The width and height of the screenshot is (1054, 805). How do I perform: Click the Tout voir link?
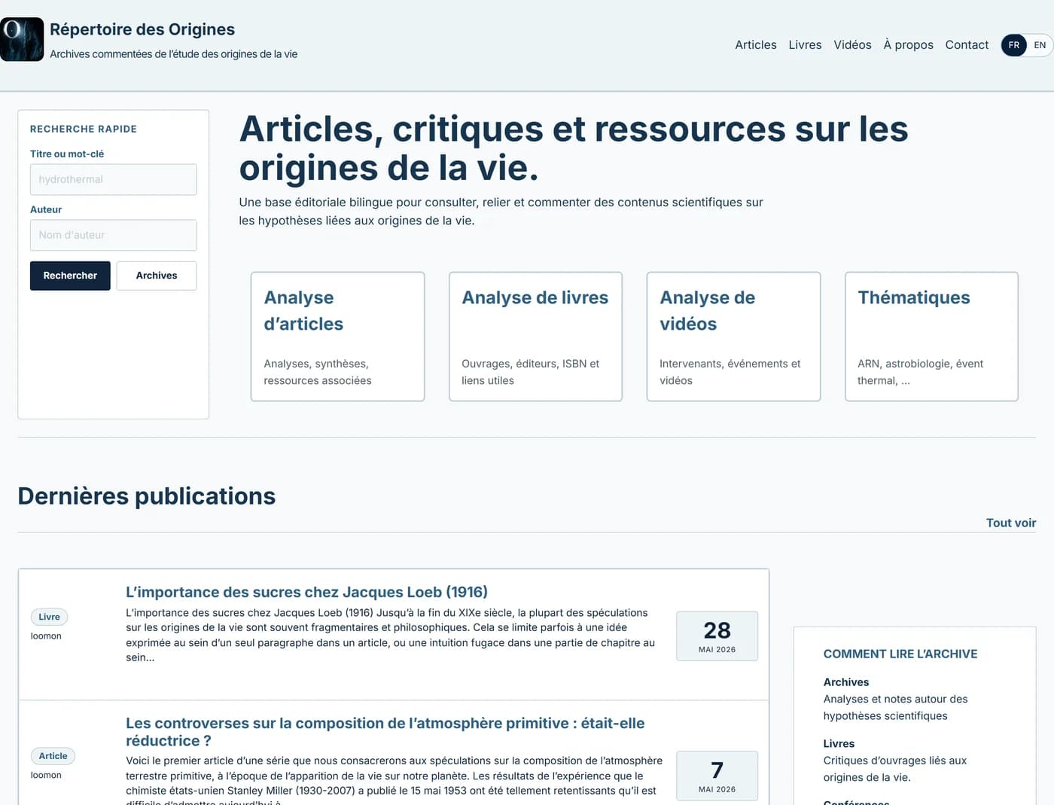point(1011,523)
